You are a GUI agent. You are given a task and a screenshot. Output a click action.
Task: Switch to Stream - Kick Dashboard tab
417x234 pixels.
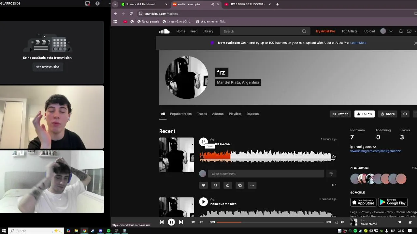(x=145, y=4)
